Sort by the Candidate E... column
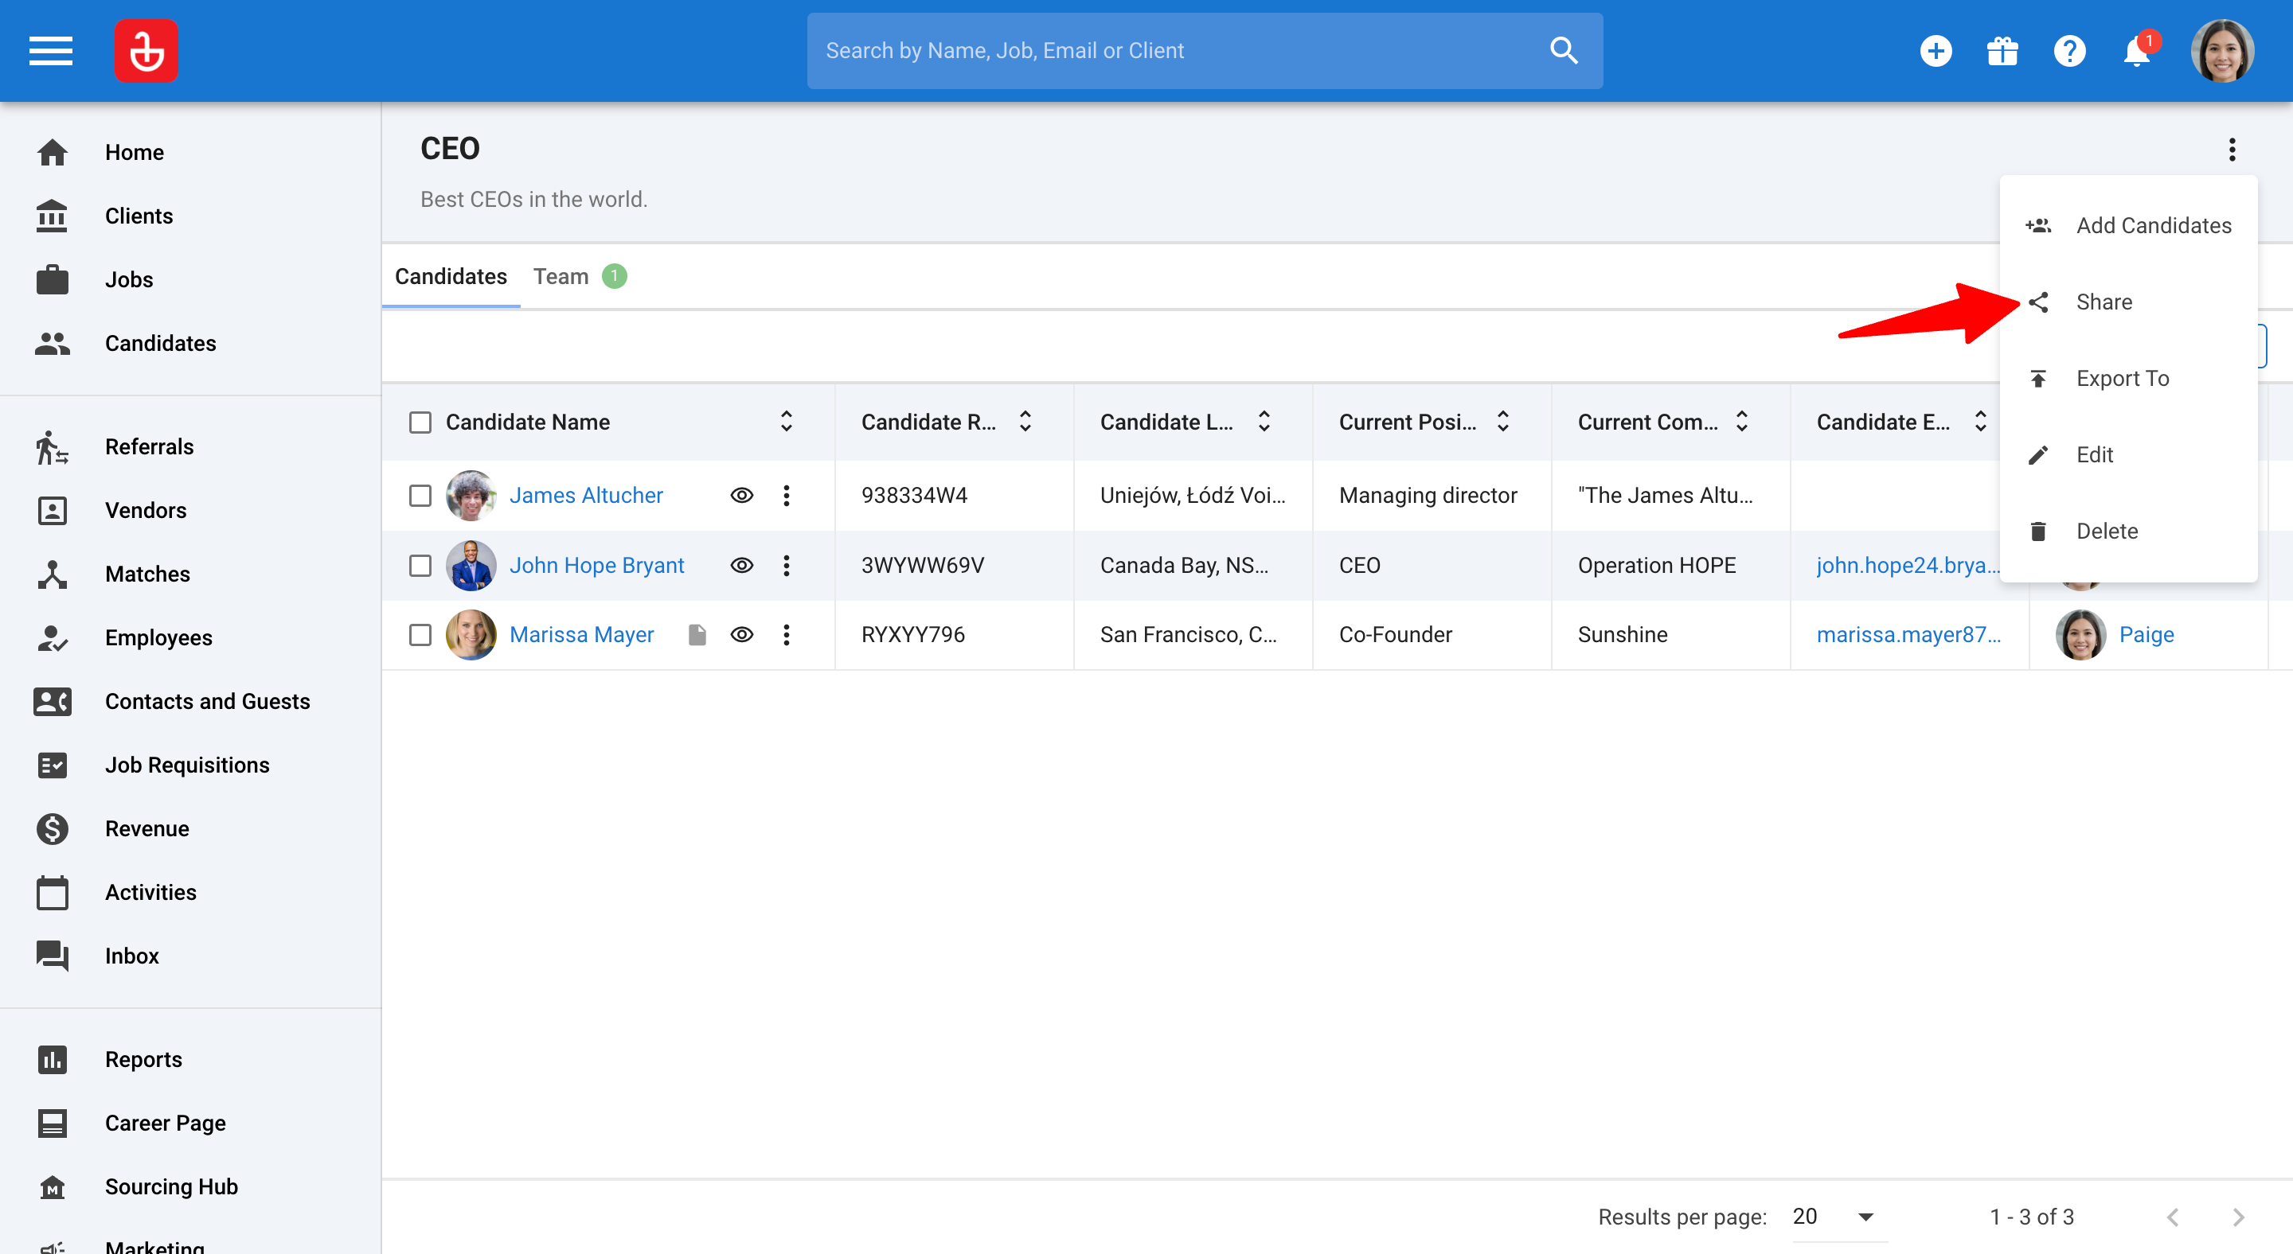 1981,422
